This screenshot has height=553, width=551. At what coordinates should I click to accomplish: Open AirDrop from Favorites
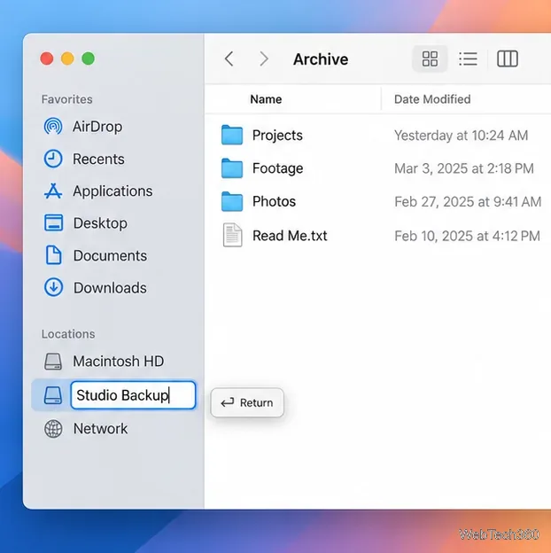click(97, 127)
